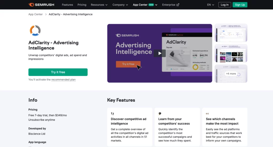Click the new badge next to App Center
Viewport: 273px width, 147px height.
tap(151, 5)
